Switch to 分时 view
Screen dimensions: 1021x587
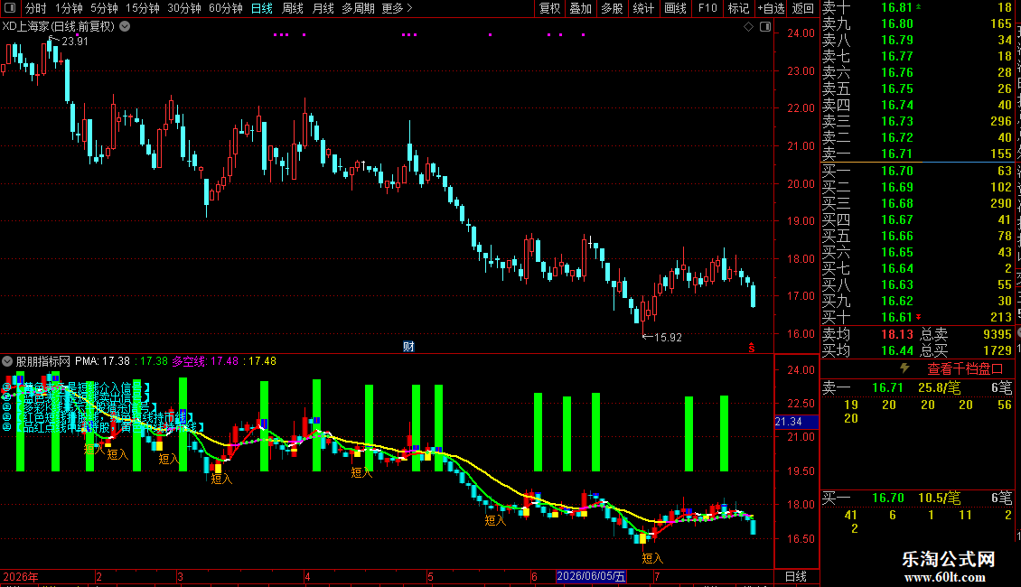[x=36, y=8]
